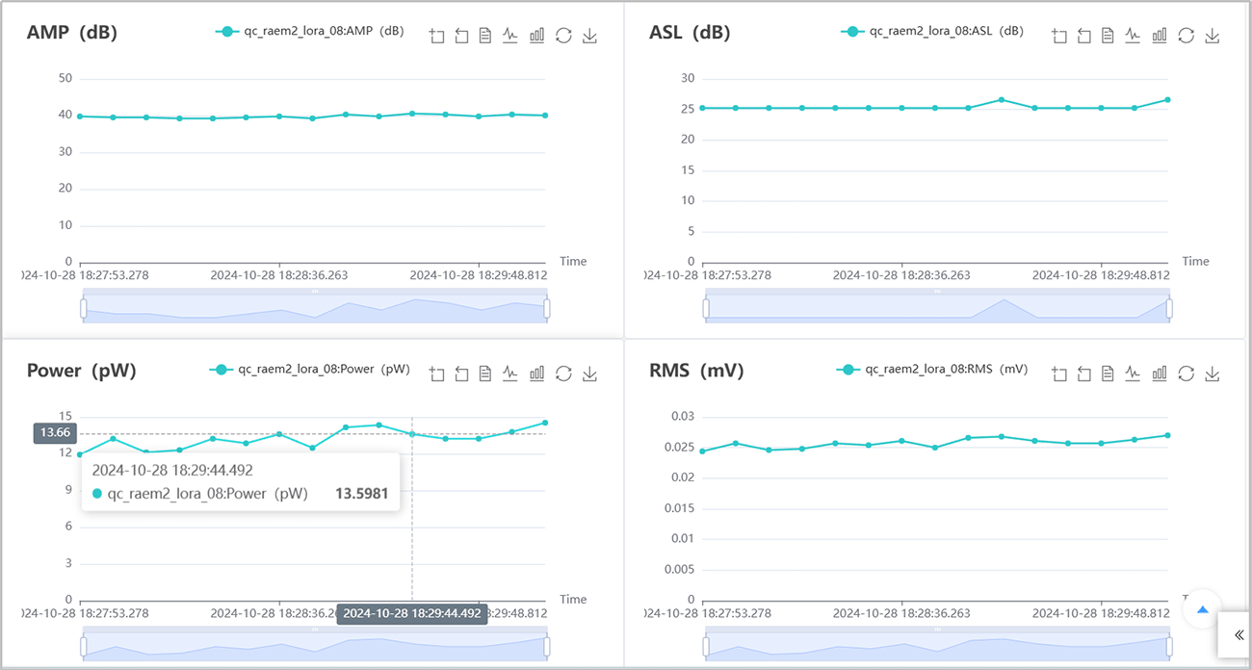Reset area zoom on the AMP chart

coord(461,36)
